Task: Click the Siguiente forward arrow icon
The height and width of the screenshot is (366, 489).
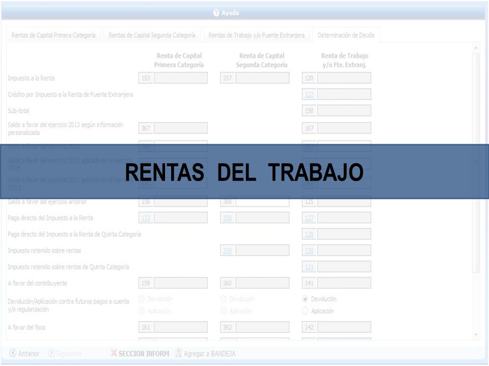Action: (51, 353)
